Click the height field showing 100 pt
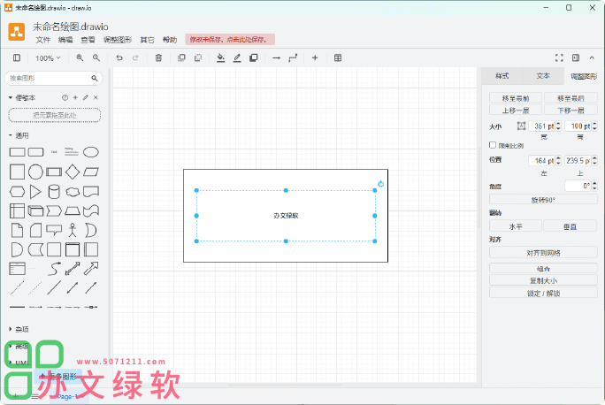The height and width of the screenshot is (405, 605). [x=578, y=126]
